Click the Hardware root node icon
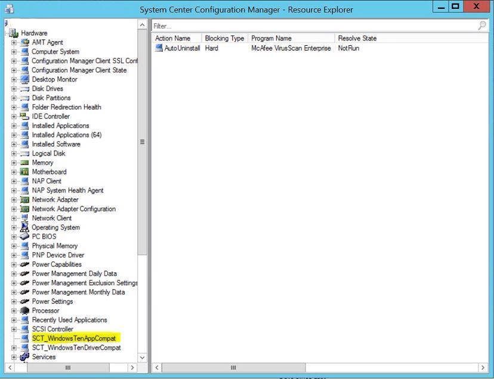The image size is (494, 379). tap(14, 33)
